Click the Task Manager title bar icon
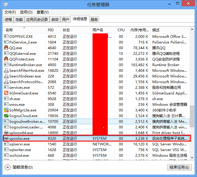This screenshot has height=177, width=197. click(5, 5)
